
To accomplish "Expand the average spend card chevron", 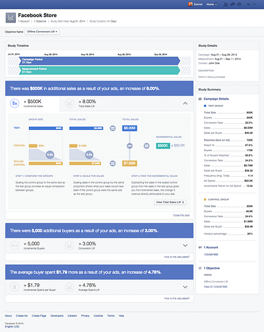I will pos(185,287).
